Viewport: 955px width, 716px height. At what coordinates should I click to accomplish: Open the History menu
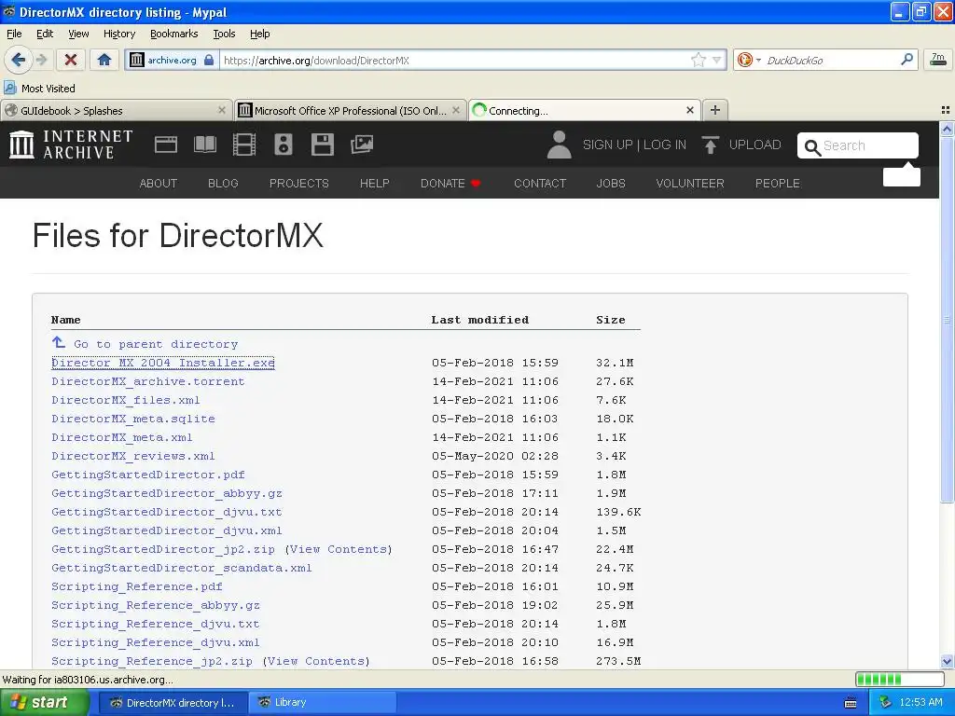point(119,34)
